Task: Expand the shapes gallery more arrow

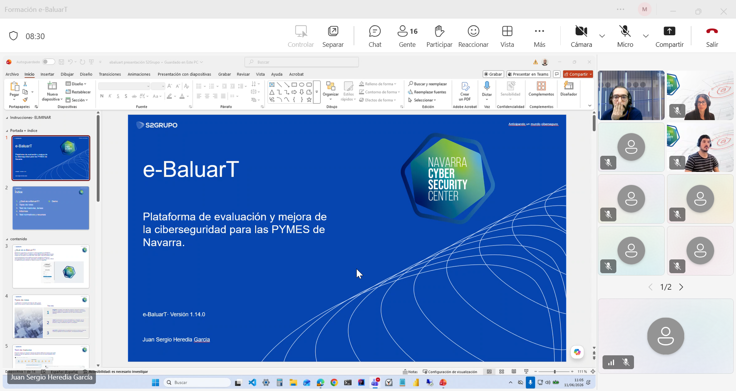Action: [317, 92]
